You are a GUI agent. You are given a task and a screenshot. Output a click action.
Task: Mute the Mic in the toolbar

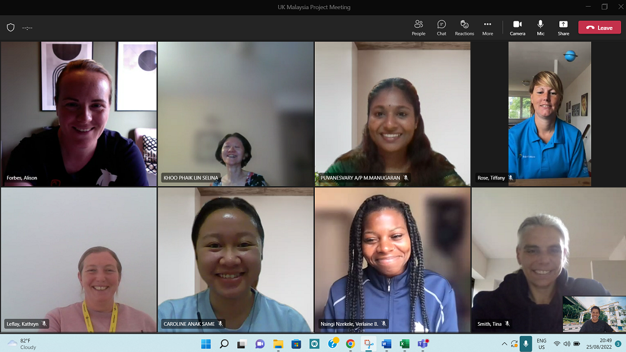click(x=540, y=27)
